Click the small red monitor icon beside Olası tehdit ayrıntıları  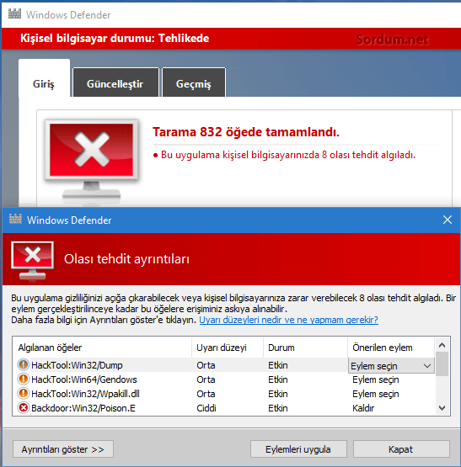coord(33,260)
